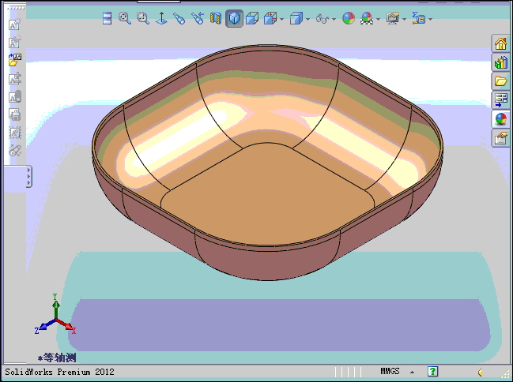Click the upward arrow on plane icon
This screenshot has height=382, width=513.
point(161,18)
